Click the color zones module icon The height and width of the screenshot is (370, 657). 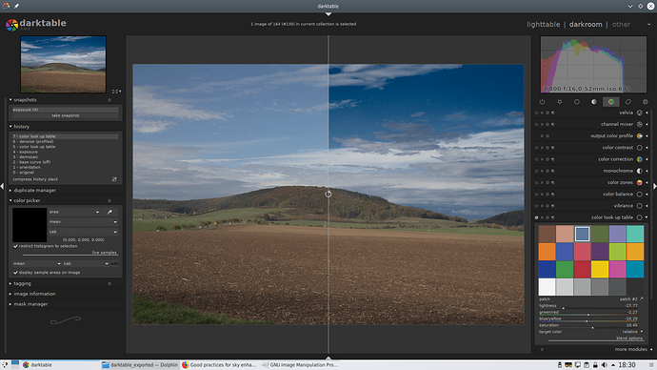click(640, 182)
